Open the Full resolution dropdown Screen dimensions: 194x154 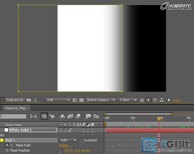(58, 100)
